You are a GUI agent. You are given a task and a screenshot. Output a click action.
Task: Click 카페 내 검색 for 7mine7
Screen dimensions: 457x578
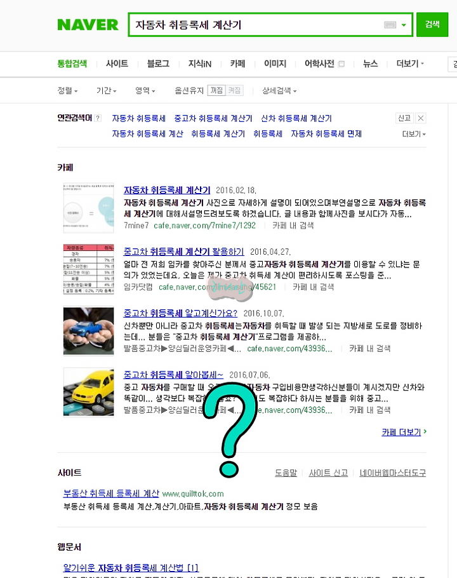point(293,225)
